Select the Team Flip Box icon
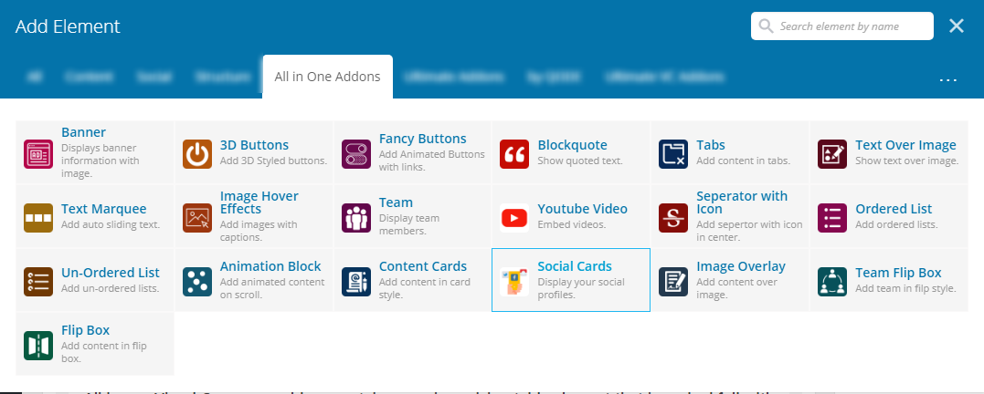Image resolution: width=984 pixels, height=394 pixels. point(832,282)
